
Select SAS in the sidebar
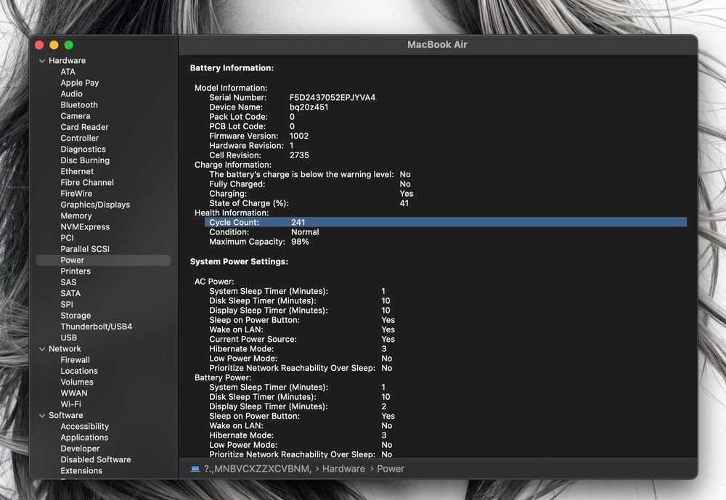coord(68,282)
